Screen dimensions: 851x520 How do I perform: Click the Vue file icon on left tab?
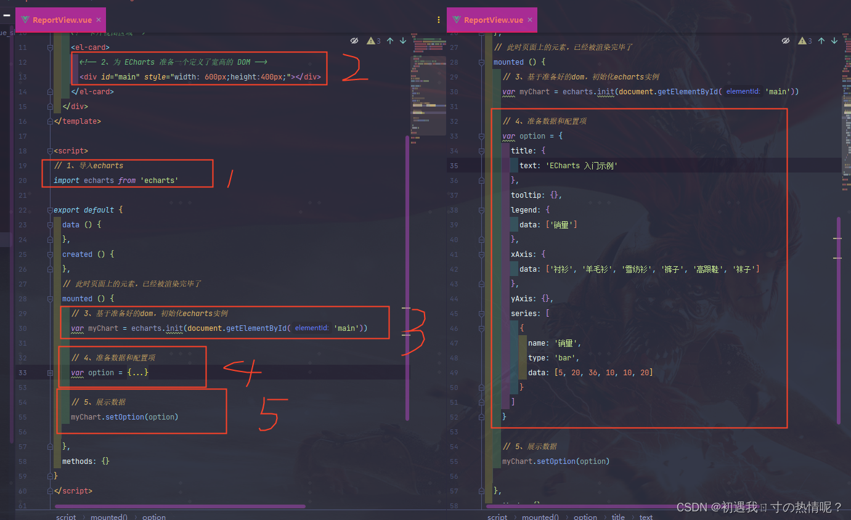coord(25,20)
